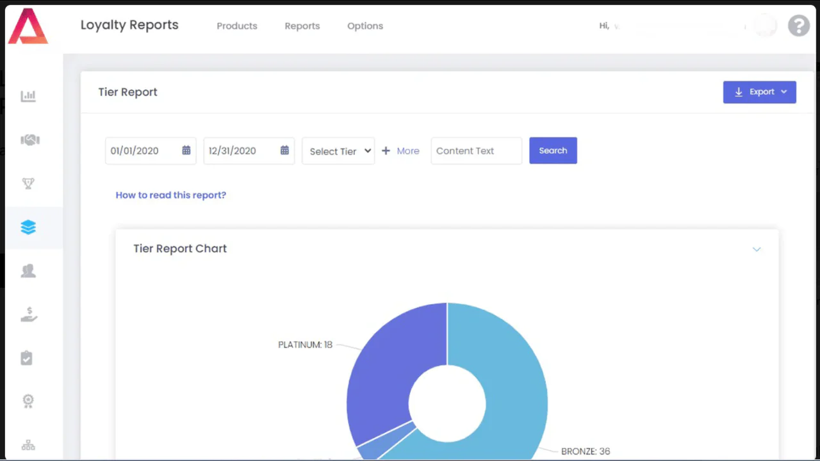Viewport: 820px width, 461px height.
Task: Click the red A logo
Action: pos(28,26)
